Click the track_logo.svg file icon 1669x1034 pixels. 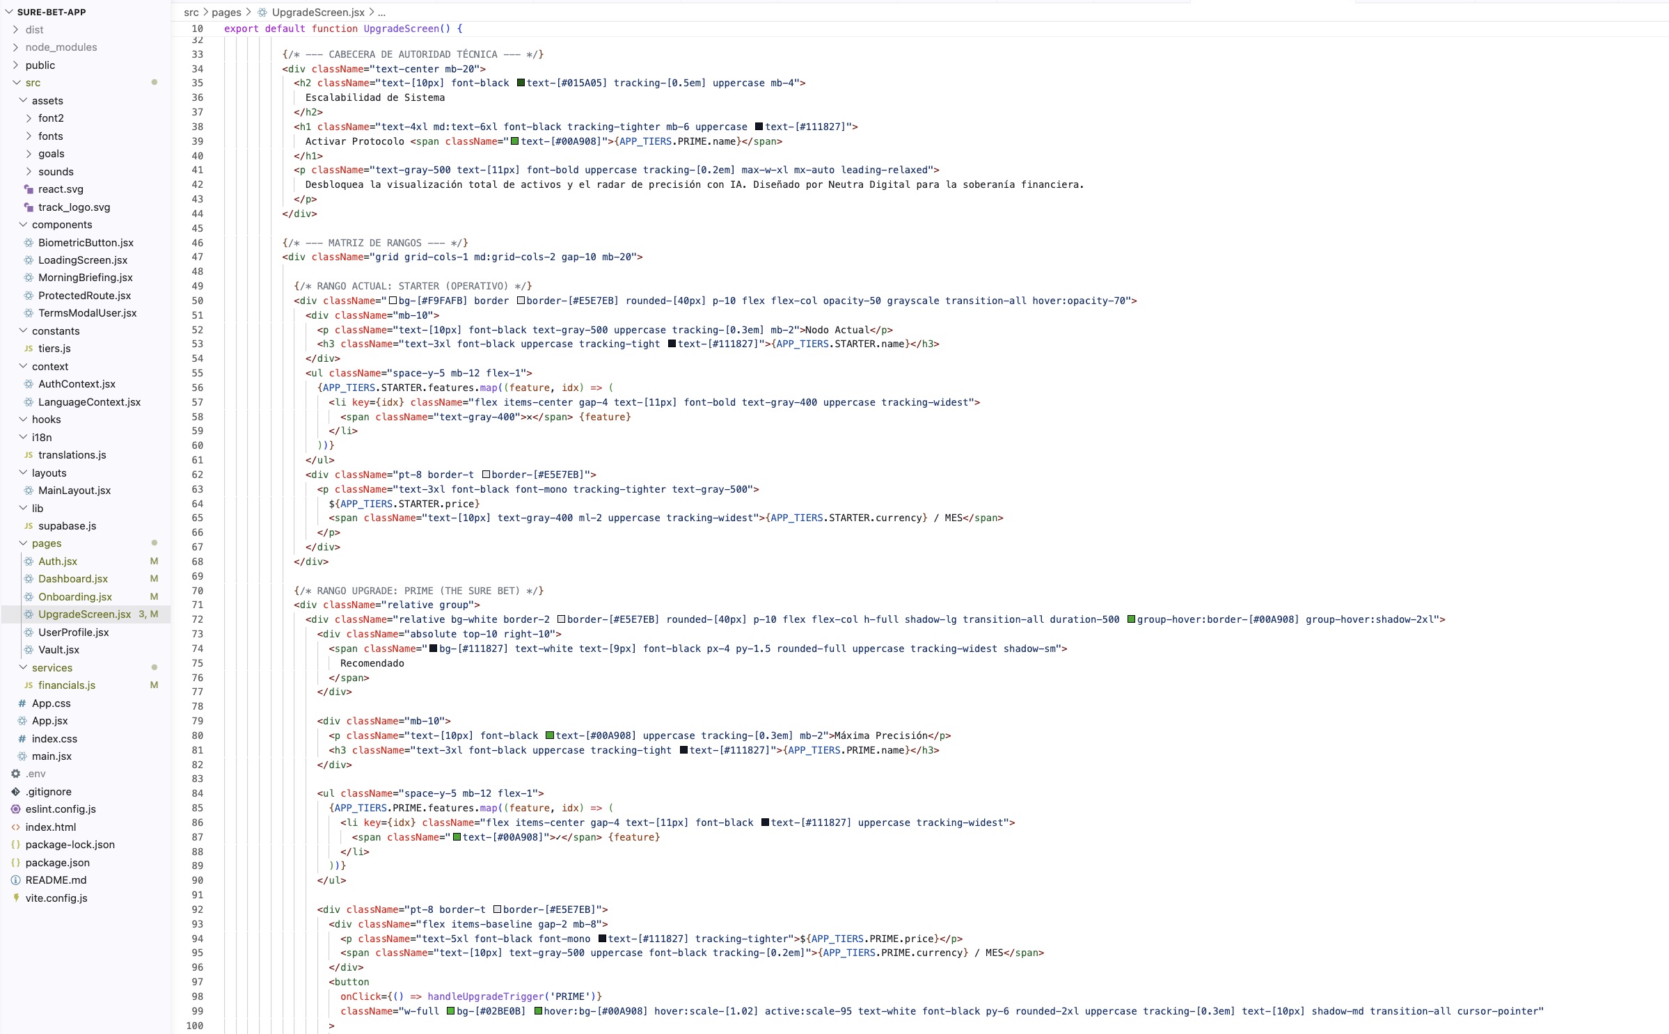pyautogui.click(x=29, y=207)
